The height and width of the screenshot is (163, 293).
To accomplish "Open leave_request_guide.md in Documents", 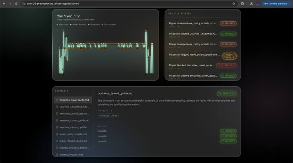I will tap(73, 141).
